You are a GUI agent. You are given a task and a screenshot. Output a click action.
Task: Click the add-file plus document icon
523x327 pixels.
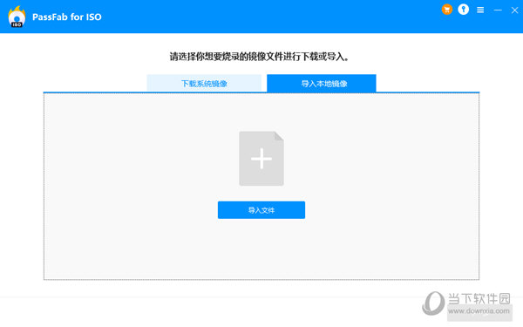(x=261, y=159)
